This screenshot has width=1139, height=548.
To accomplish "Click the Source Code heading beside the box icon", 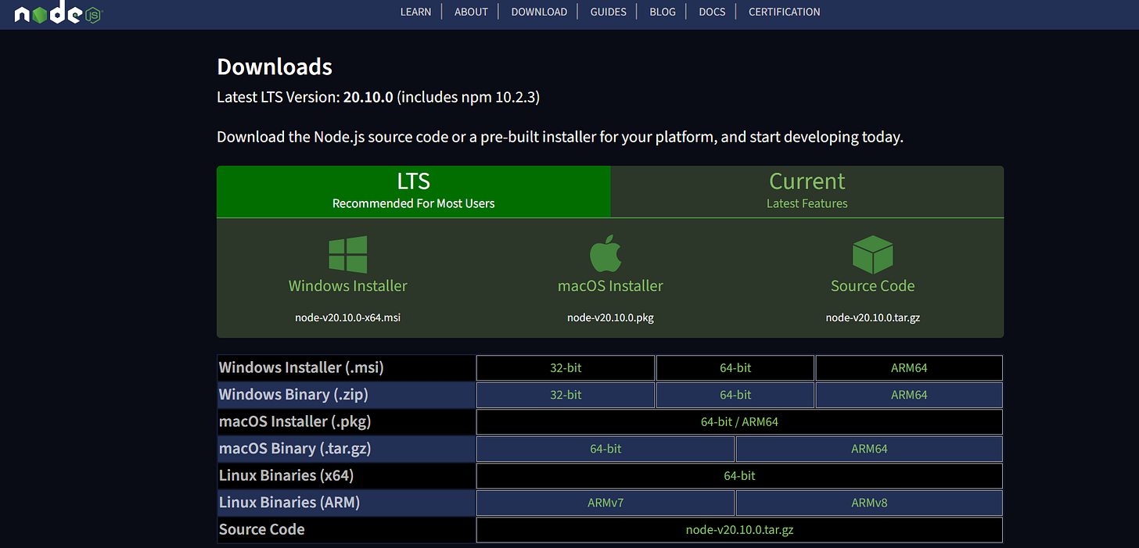I will 872,286.
